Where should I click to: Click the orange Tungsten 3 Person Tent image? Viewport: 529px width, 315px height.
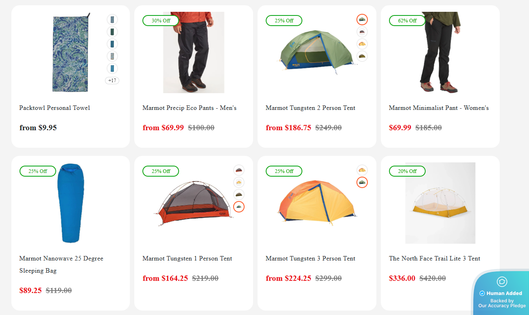[x=317, y=203]
